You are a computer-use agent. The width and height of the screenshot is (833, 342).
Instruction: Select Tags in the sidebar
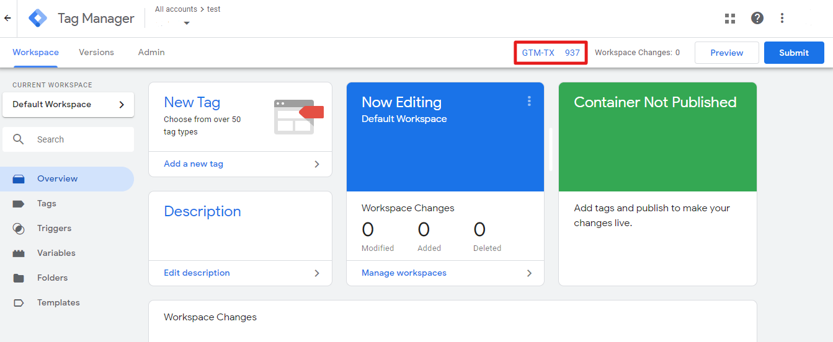pos(67,204)
